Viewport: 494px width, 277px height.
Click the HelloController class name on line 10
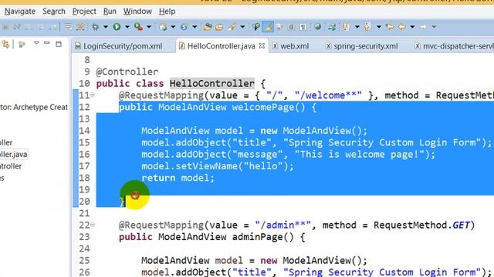[x=211, y=84]
